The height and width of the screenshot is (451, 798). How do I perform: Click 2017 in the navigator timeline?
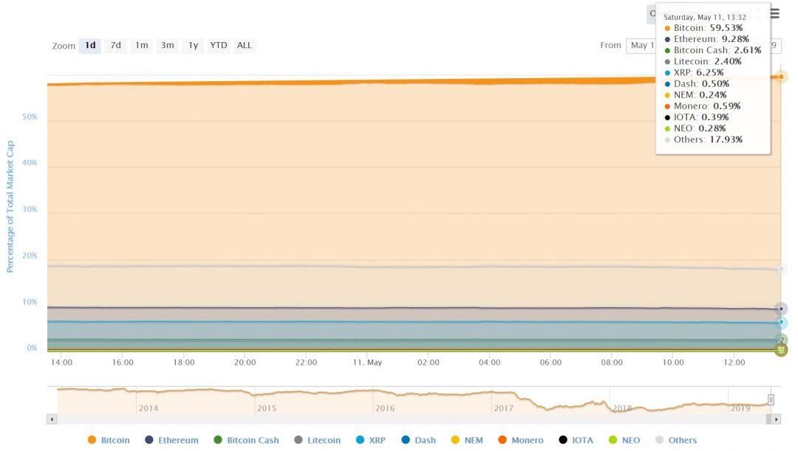[503, 408]
